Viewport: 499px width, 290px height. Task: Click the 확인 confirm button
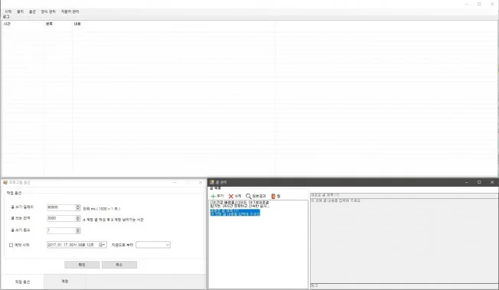[82, 265]
